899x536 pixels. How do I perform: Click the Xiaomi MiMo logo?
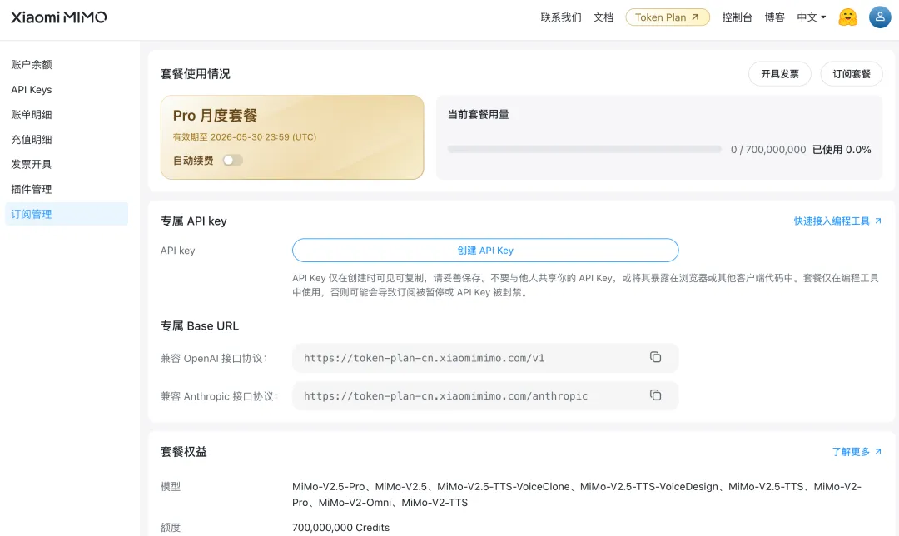58,17
